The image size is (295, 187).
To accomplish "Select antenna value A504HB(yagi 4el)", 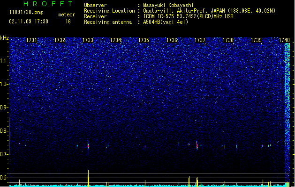I will coord(166,22).
